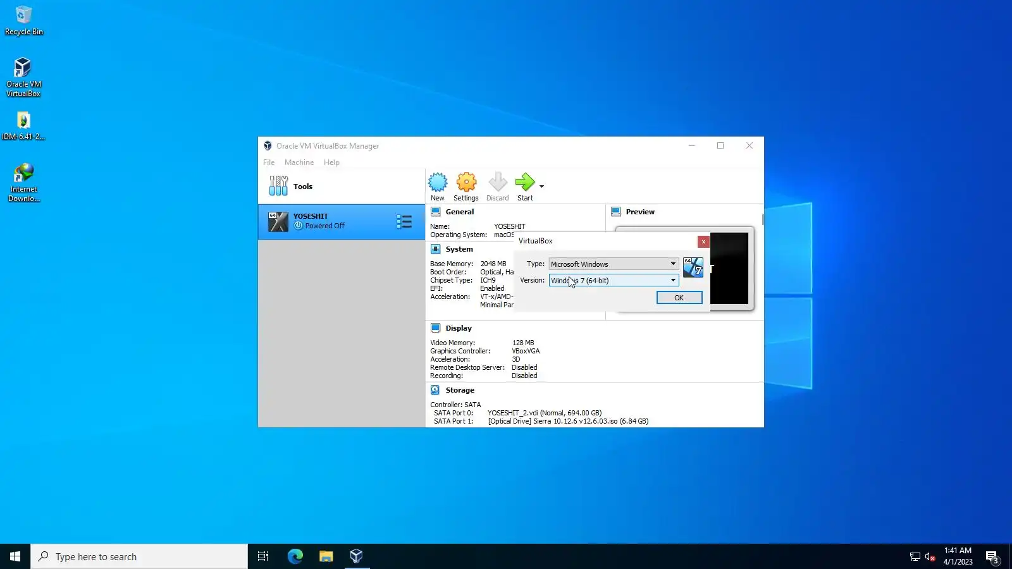The image size is (1012, 569).
Task: Expand the Start button dropdown arrow
Action: point(541,186)
